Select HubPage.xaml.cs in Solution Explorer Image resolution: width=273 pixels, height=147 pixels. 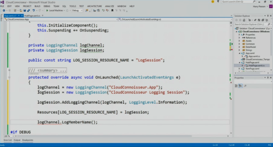(x=256, y=66)
